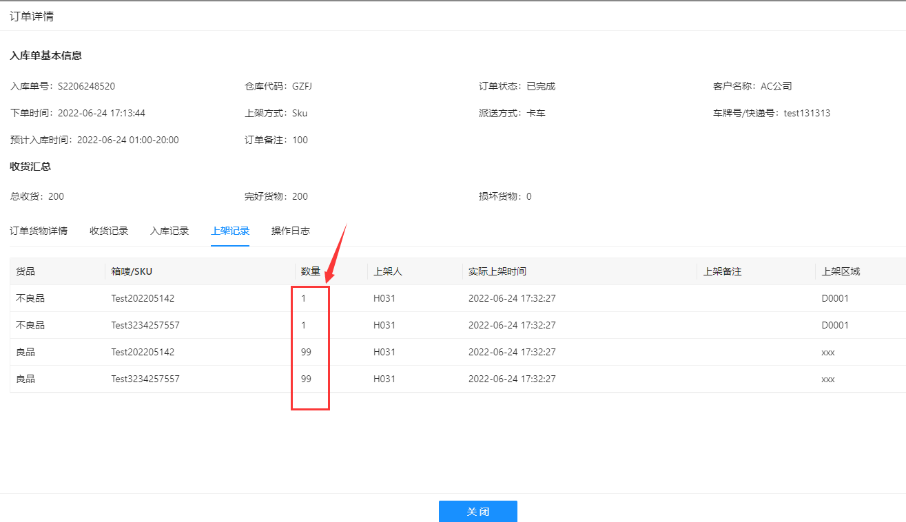Open the 收货记录 tab
This screenshot has width=906, height=522.
point(109,231)
